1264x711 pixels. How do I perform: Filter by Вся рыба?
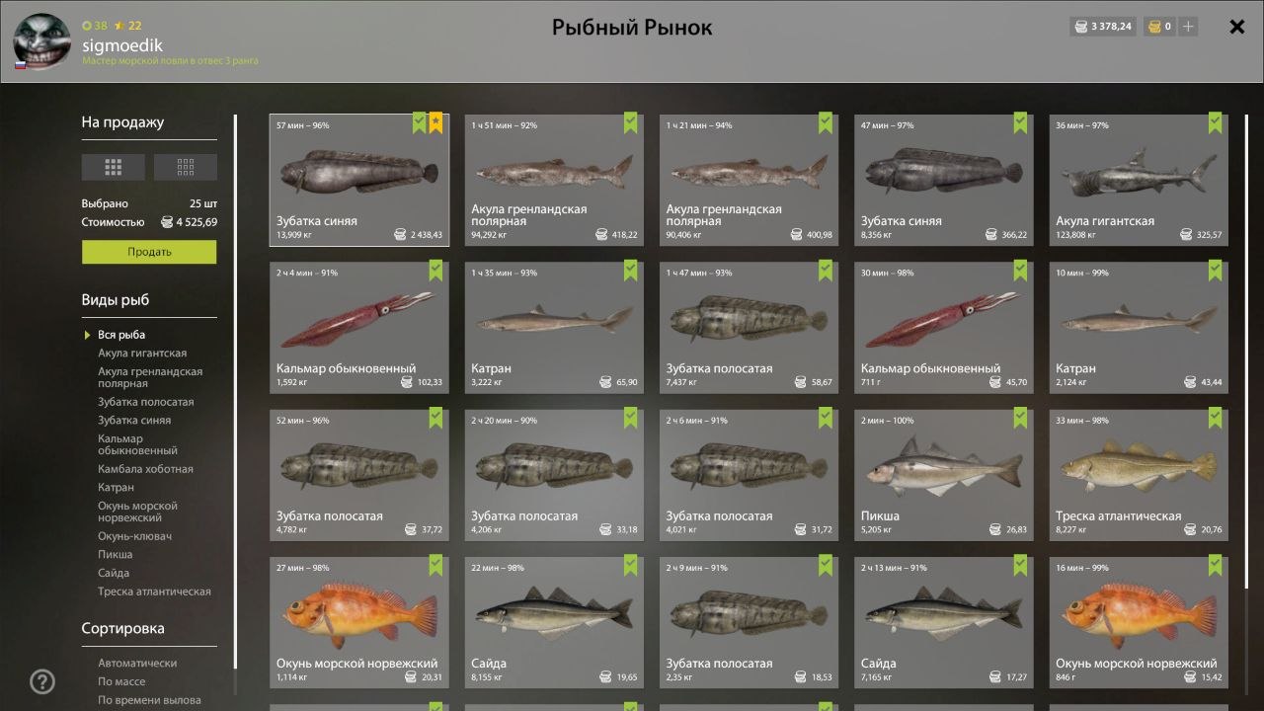(121, 335)
